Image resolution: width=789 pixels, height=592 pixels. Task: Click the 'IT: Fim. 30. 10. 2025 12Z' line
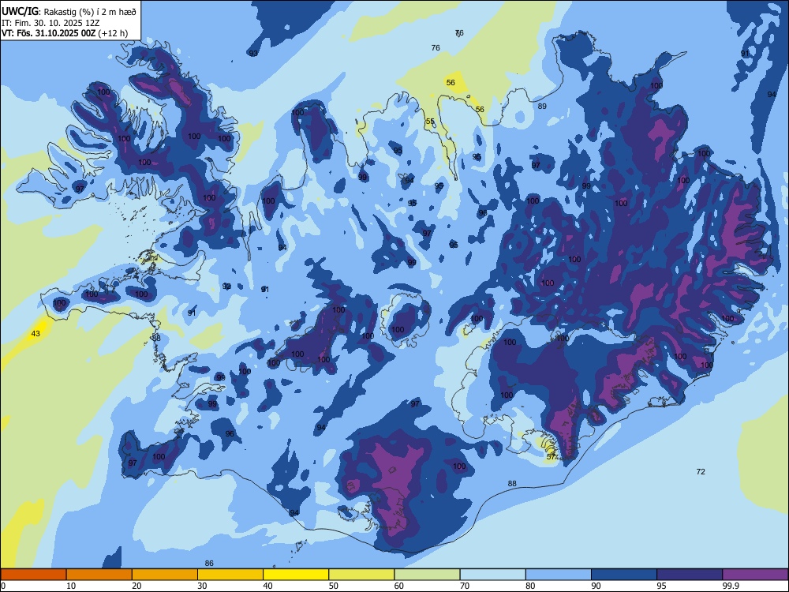50,23
